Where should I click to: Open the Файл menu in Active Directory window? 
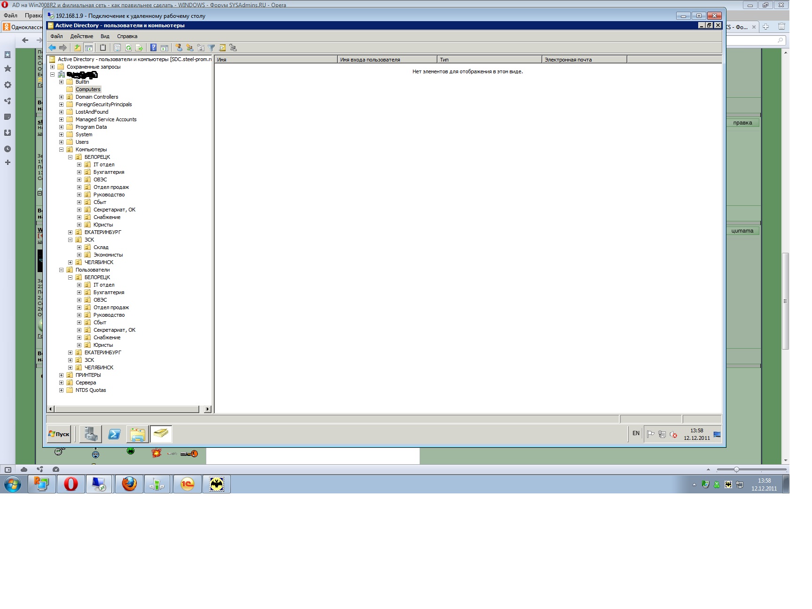[x=56, y=36]
